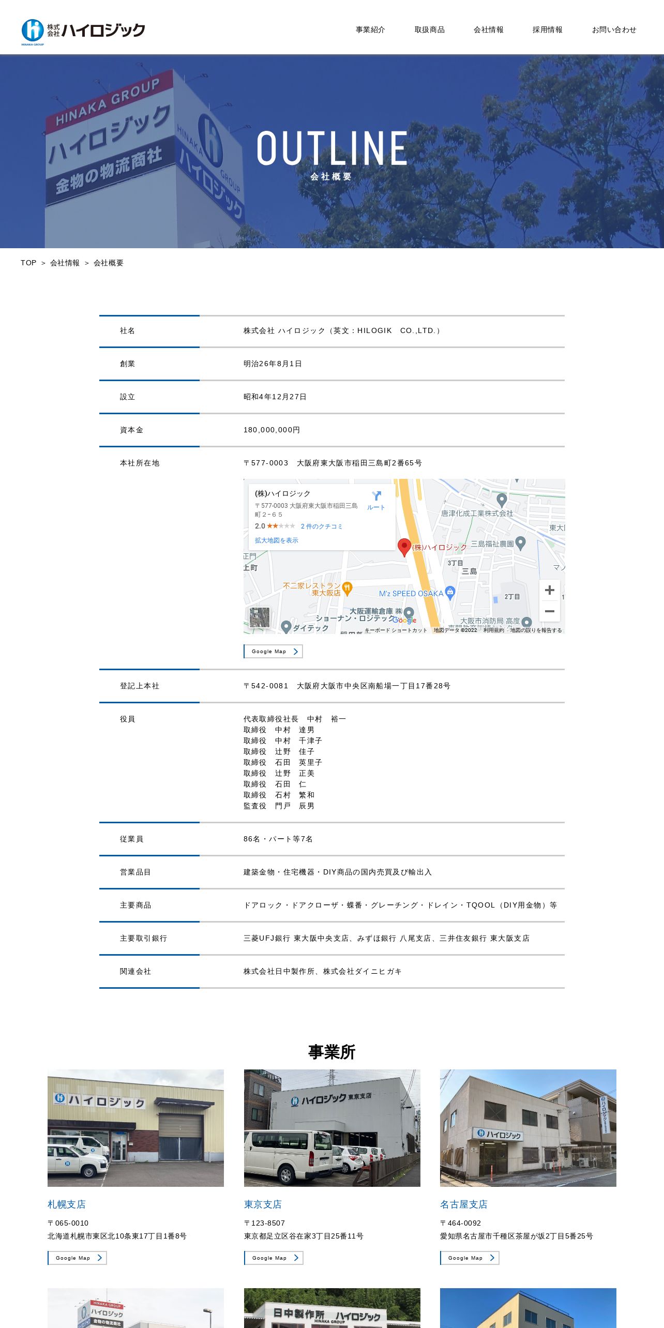Click the M'z SPEED OSAKA shop marker

450,593
